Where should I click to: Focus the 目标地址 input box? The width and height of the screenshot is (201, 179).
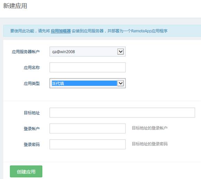(122, 113)
